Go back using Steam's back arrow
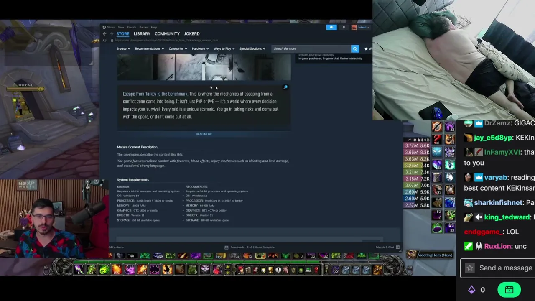The width and height of the screenshot is (535, 301). [x=104, y=33]
